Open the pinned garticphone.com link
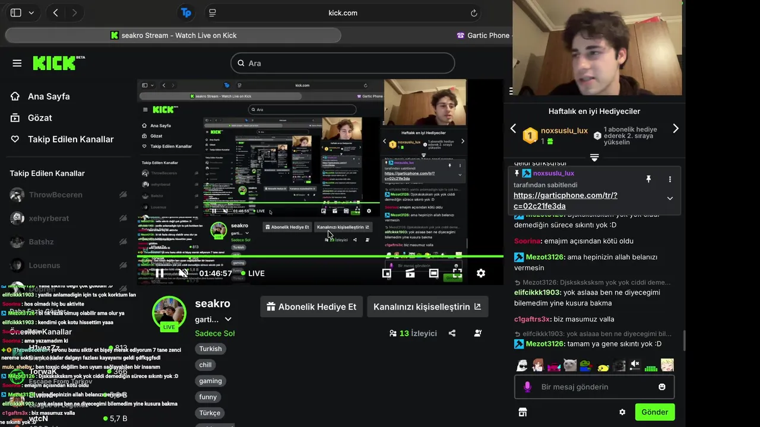 click(565, 200)
